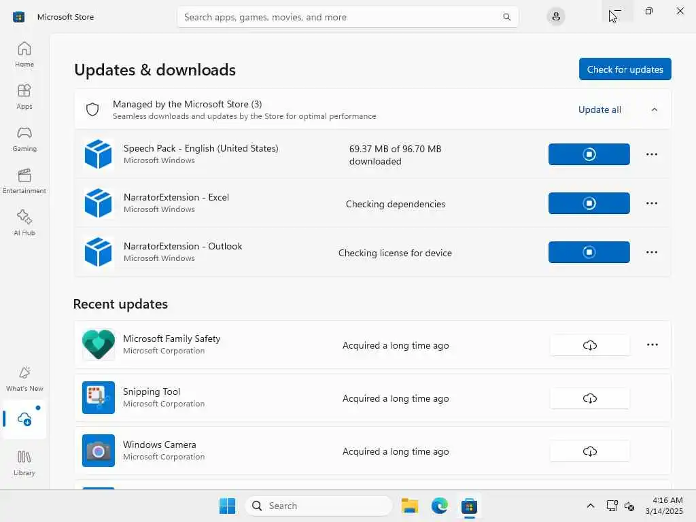Click Checking dependencies status text

(396, 204)
